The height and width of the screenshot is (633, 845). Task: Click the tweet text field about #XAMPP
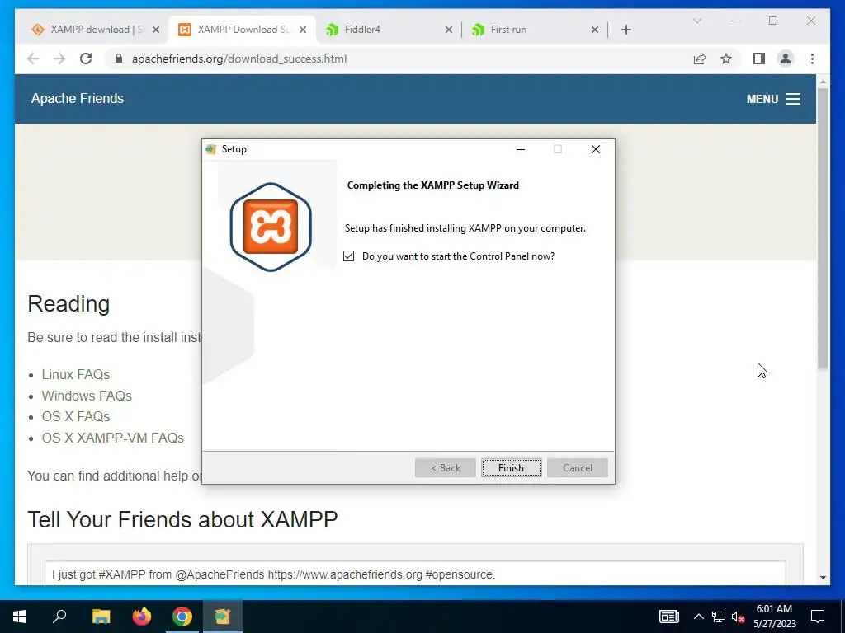click(415, 574)
